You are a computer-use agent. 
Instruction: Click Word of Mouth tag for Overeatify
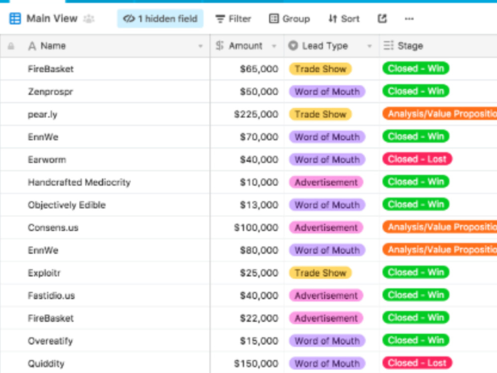(x=327, y=341)
